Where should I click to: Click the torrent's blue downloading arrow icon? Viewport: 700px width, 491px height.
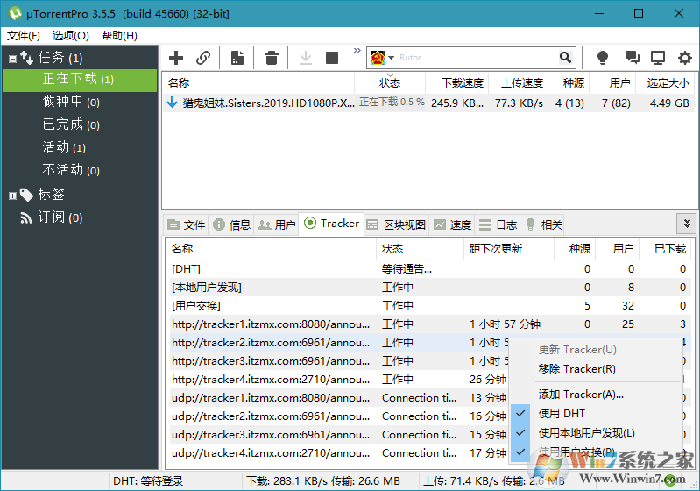point(172,103)
